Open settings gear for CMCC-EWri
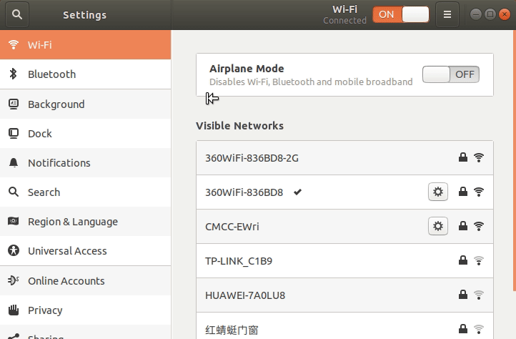This screenshot has height=339, width=516. click(x=438, y=226)
